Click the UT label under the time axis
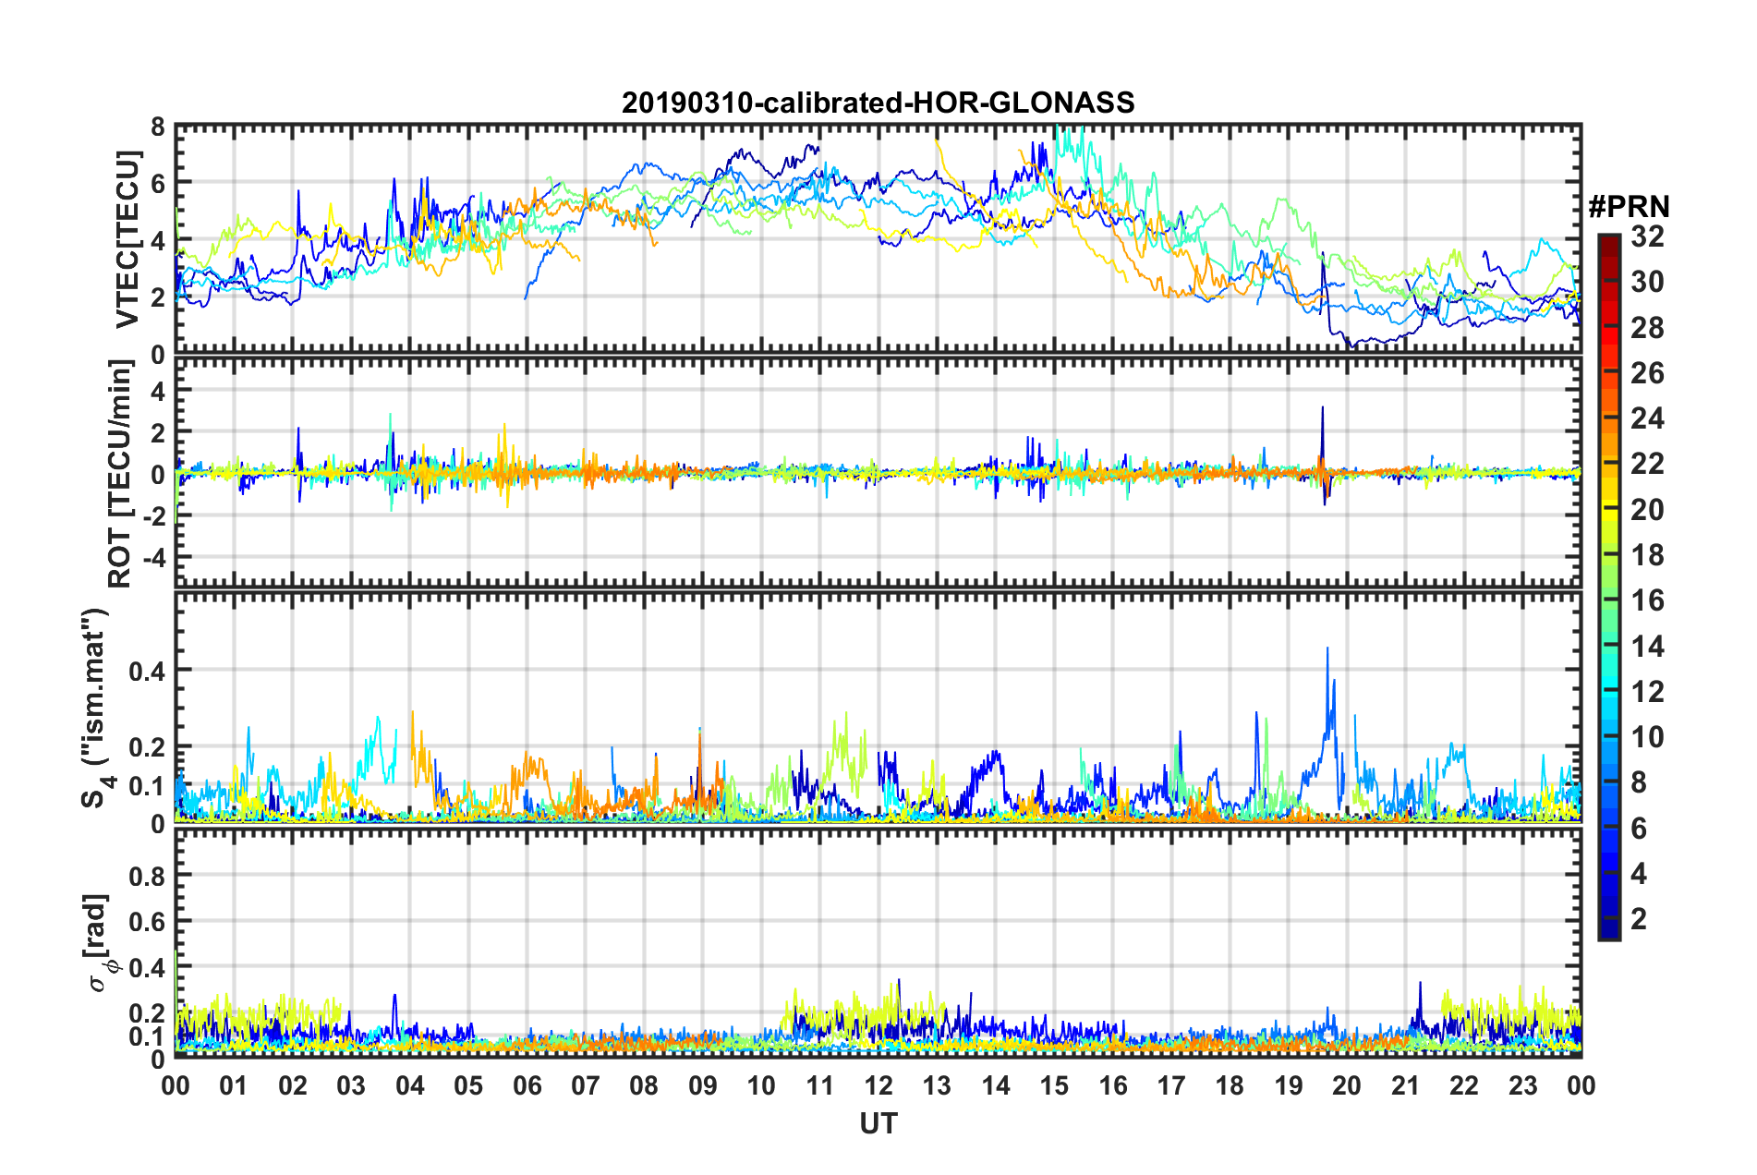This screenshot has height=1175, width=1757. 878,1123
